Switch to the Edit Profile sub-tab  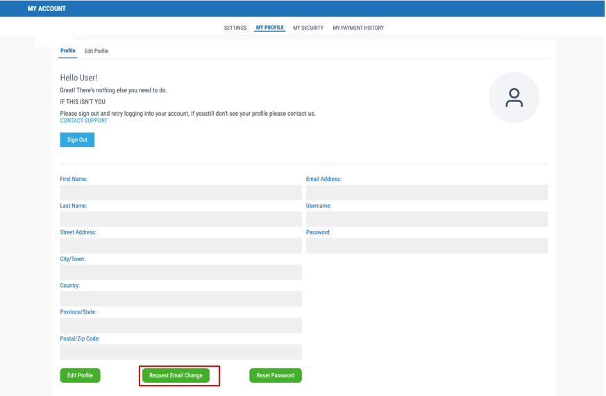[x=96, y=51]
